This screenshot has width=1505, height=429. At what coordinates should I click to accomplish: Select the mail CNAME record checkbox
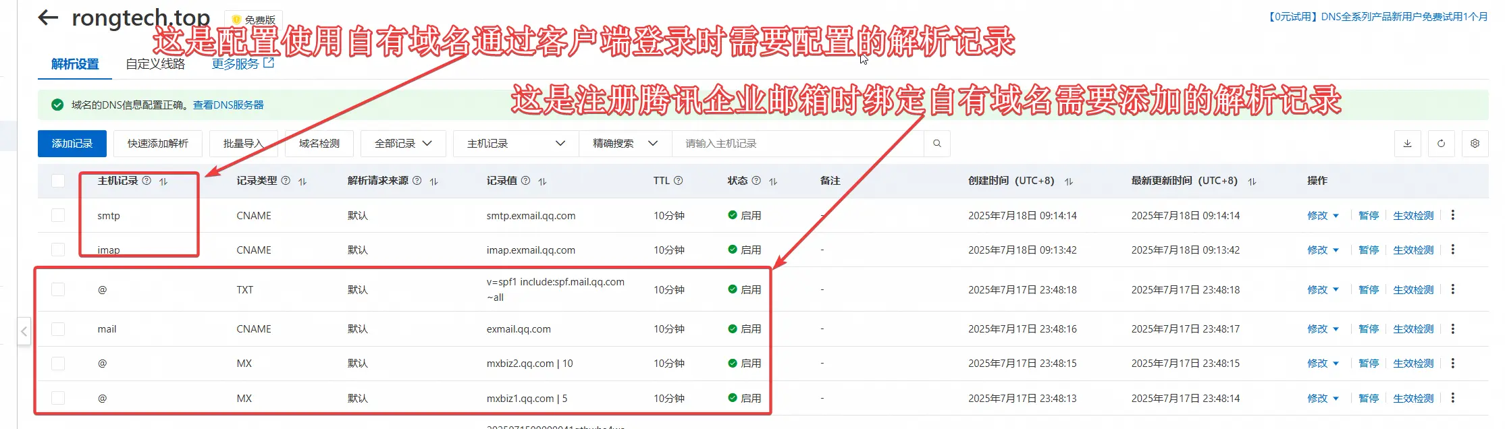point(58,329)
